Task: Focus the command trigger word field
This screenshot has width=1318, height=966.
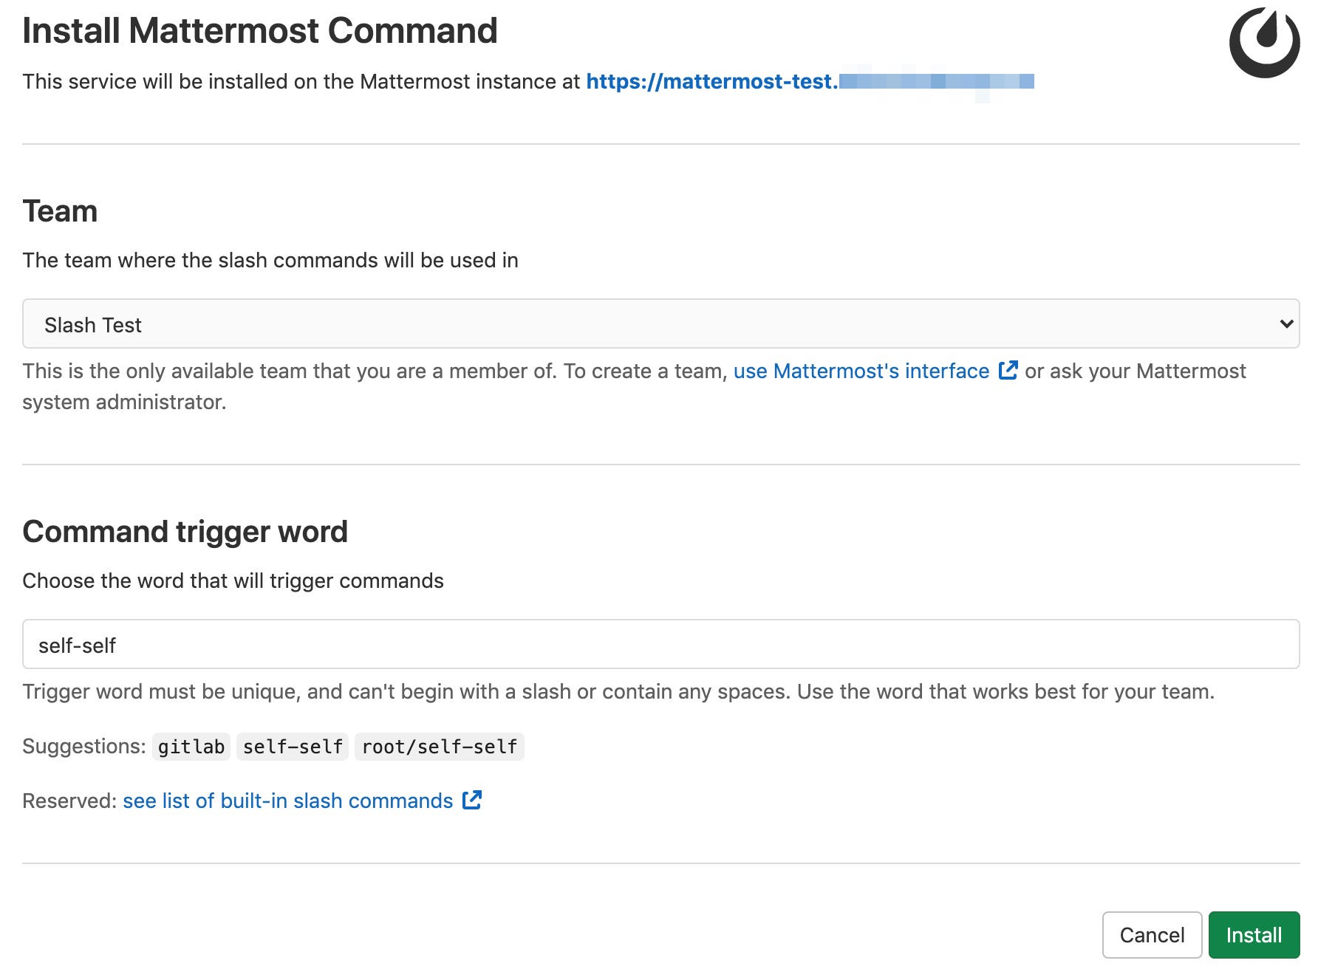Action: tap(660, 644)
